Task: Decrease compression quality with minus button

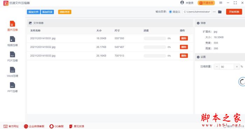Action: (217, 67)
